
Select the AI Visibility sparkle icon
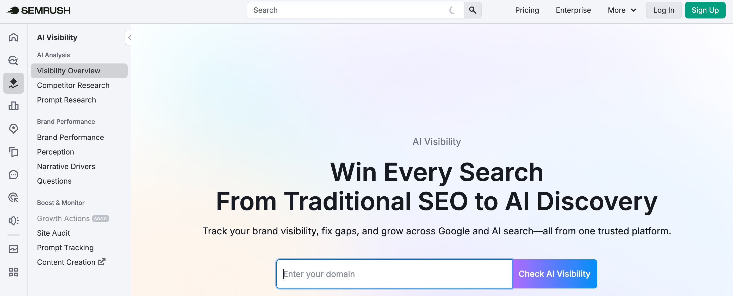pyautogui.click(x=13, y=83)
